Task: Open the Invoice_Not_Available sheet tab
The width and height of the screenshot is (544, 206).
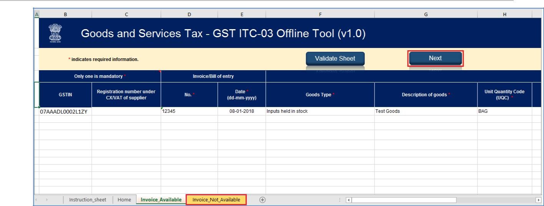Action: [x=216, y=199]
